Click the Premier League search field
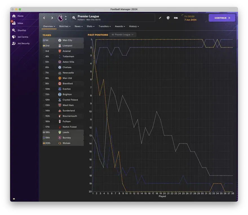The width and height of the screenshot is (248, 215). (113, 18)
